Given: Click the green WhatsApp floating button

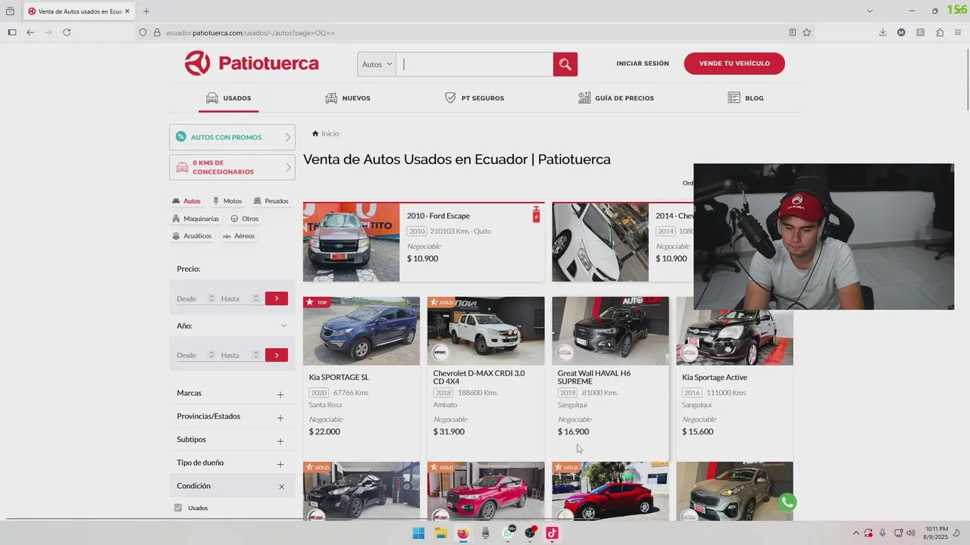Looking at the screenshot, I should click(787, 502).
